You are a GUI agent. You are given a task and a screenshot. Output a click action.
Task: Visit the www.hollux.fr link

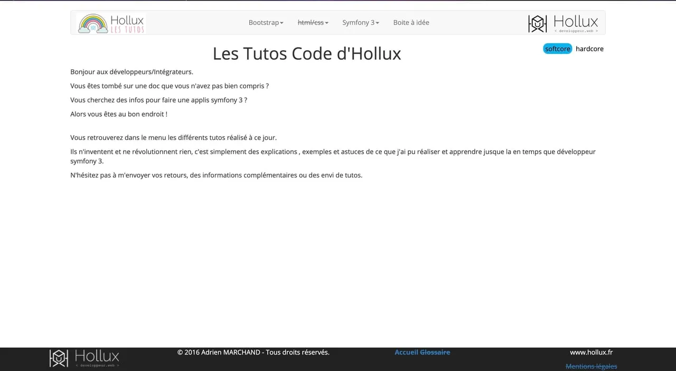pyautogui.click(x=591, y=352)
